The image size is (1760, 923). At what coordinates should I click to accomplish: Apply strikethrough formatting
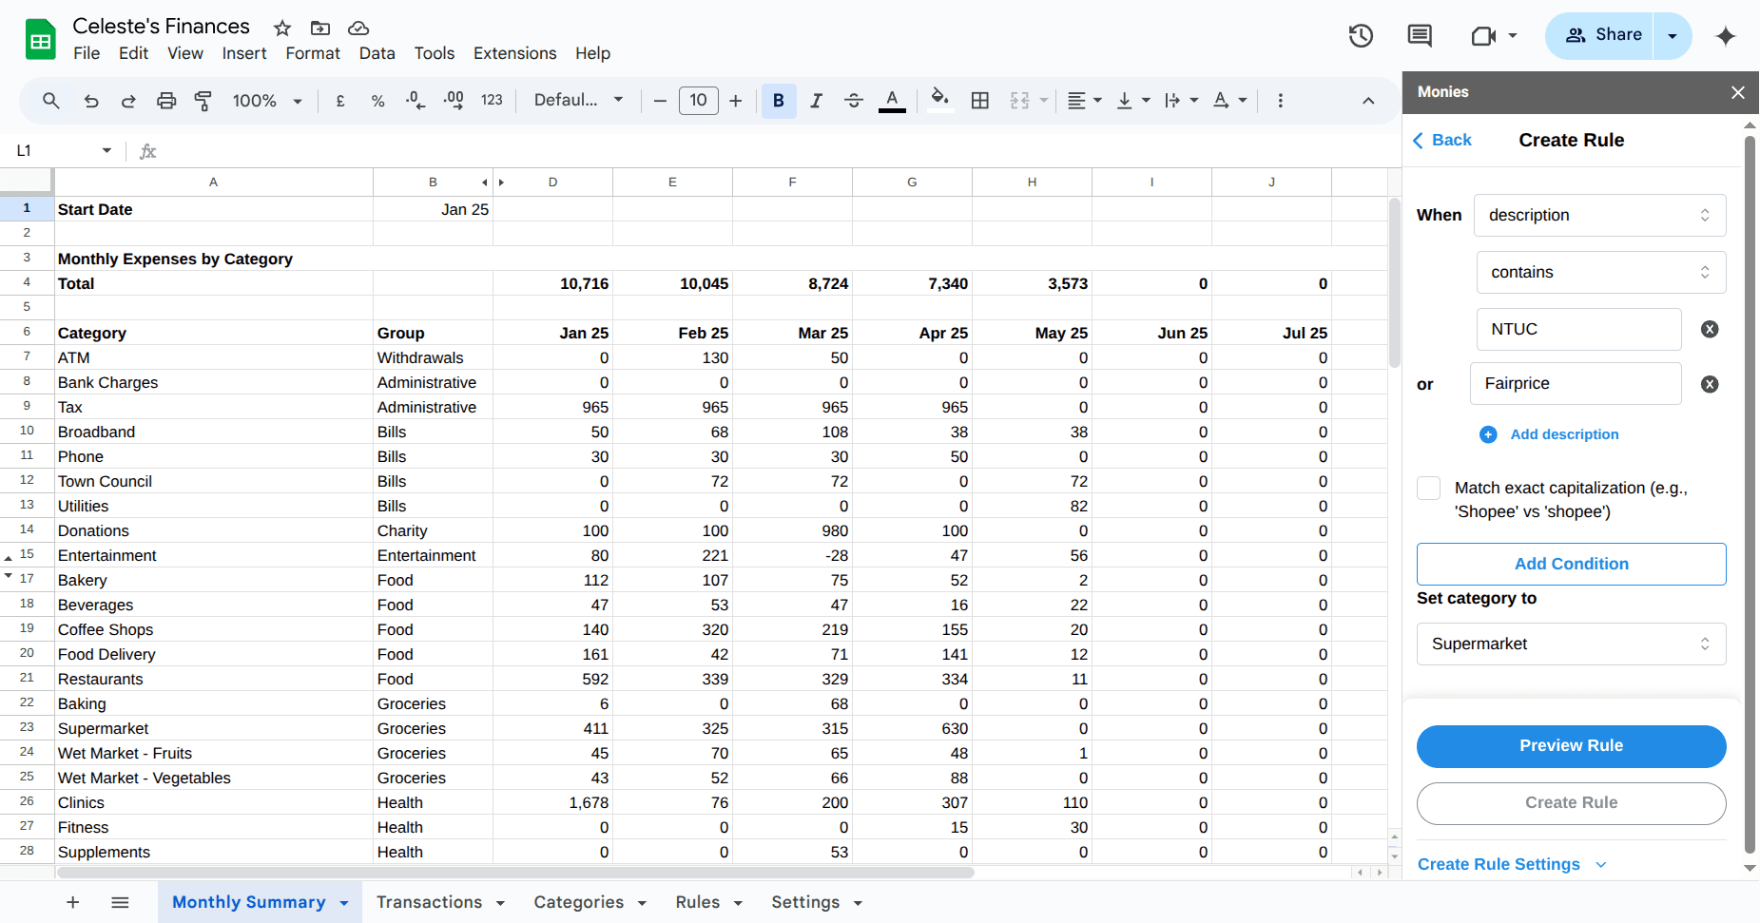(853, 100)
